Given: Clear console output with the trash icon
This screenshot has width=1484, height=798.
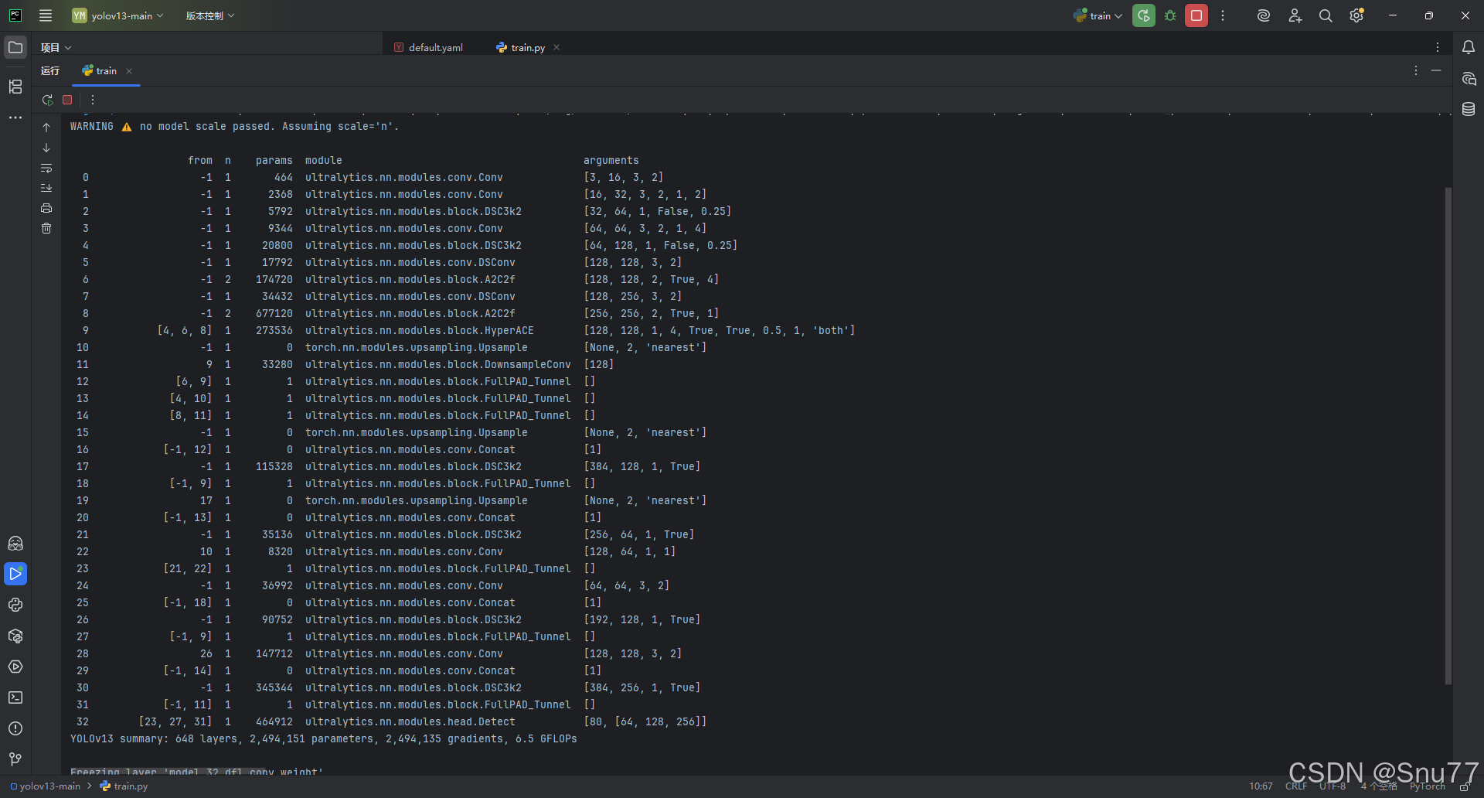Looking at the screenshot, I should click(x=46, y=228).
